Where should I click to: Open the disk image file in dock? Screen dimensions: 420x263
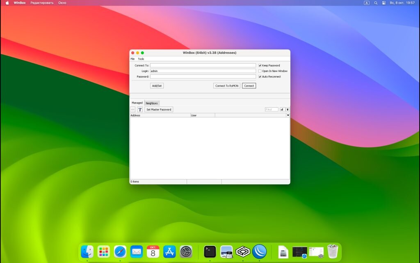283,252
